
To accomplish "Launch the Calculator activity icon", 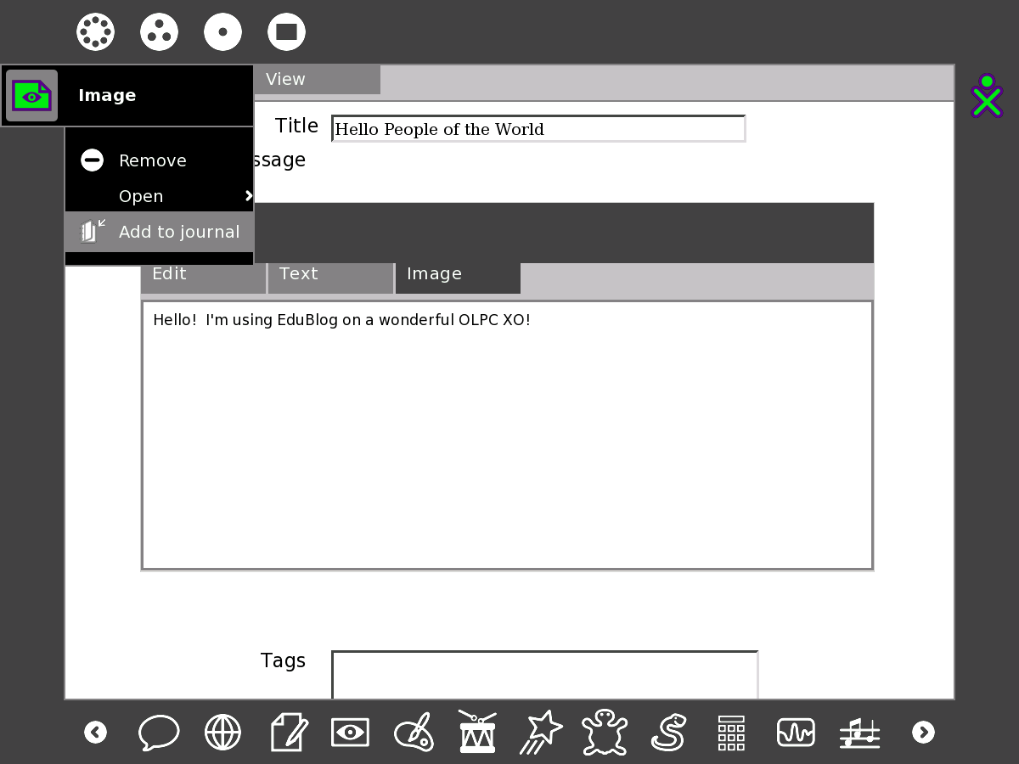I will pos(731,732).
